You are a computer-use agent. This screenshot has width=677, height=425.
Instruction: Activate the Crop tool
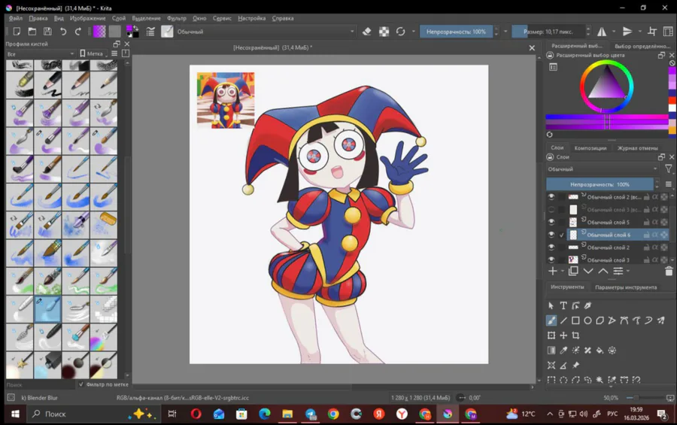click(575, 335)
